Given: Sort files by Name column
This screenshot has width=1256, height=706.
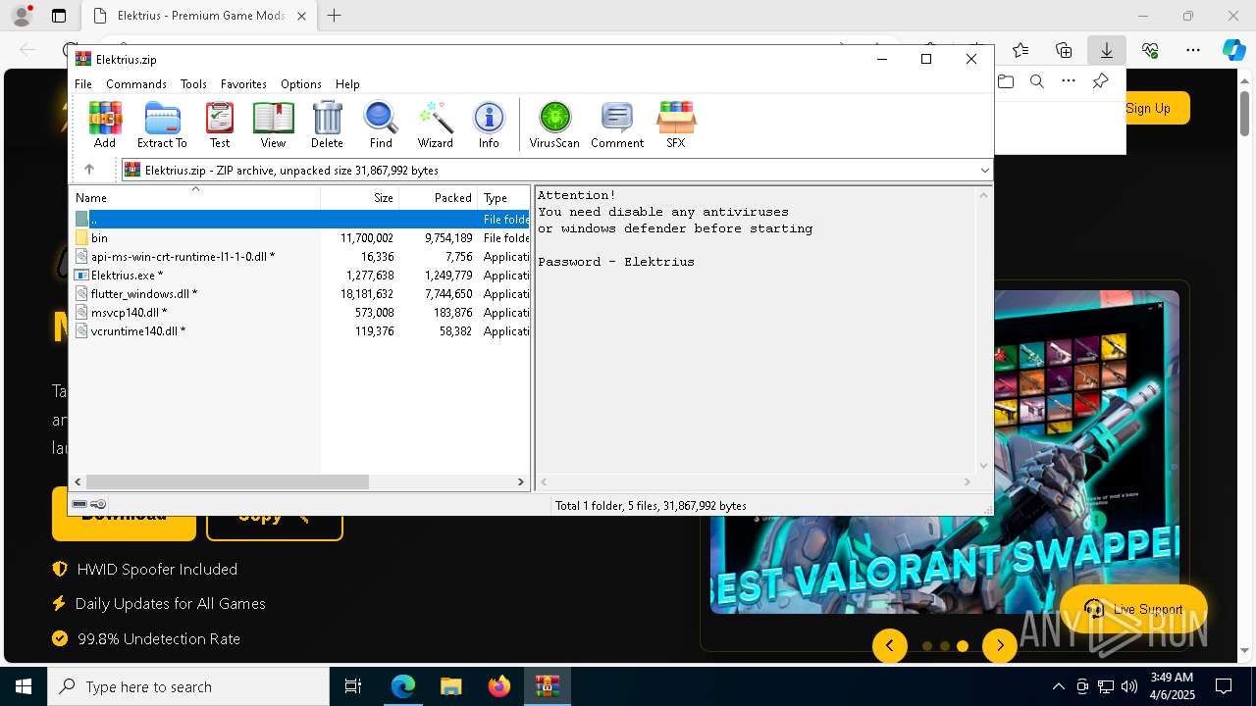Looking at the screenshot, I should coord(194,197).
